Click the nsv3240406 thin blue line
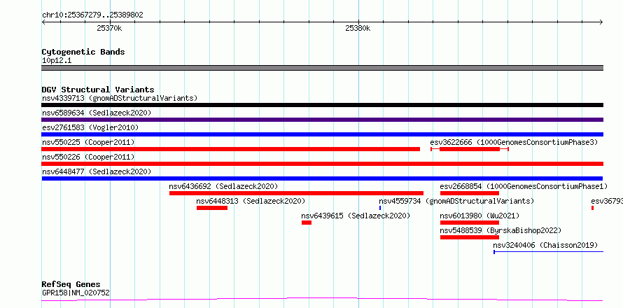The image size is (623, 308). [548, 251]
